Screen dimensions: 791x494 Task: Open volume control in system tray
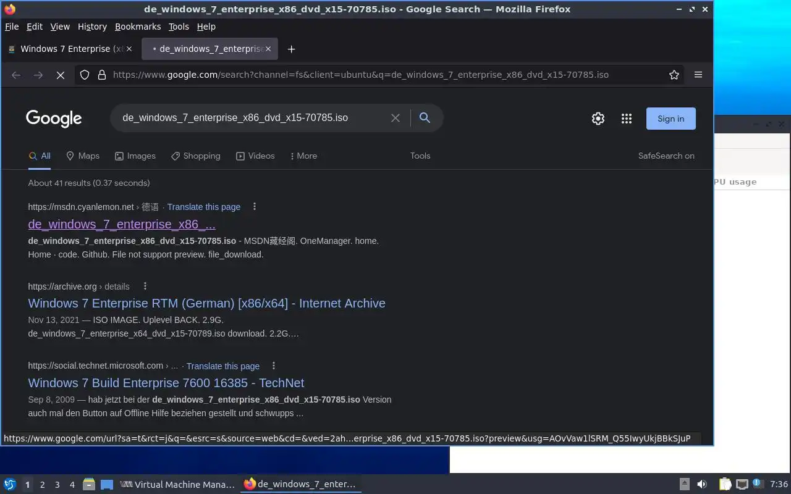(702, 485)
